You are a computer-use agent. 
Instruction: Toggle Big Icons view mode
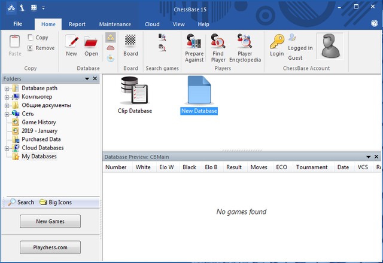[56, 202]
